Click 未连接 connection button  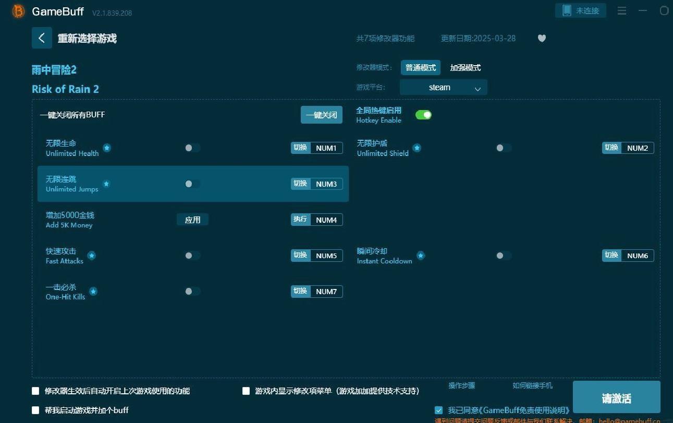[x=581, y=10]
